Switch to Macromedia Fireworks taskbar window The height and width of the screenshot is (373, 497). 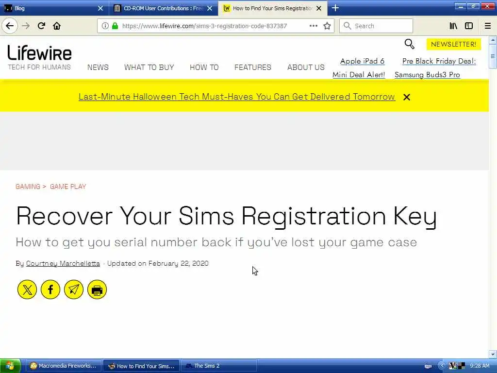pyautogui.click(x=64, y=366)
